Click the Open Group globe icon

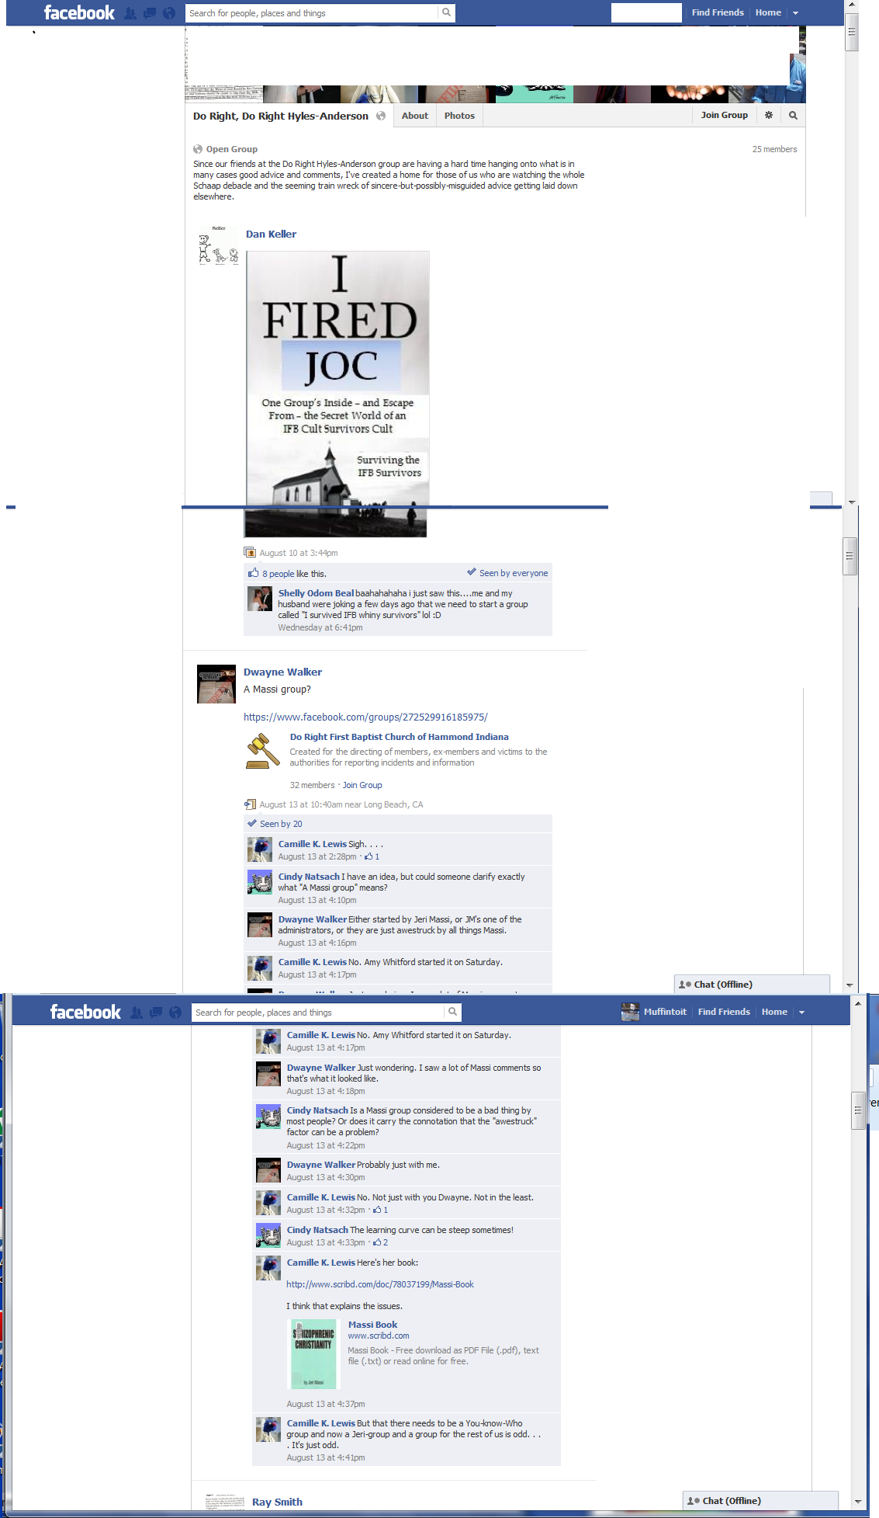[x=198, y=149]
